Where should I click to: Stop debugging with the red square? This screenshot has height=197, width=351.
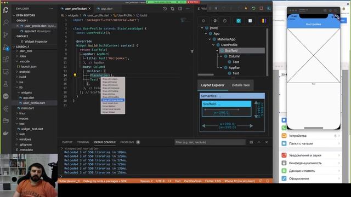[261, 9]
